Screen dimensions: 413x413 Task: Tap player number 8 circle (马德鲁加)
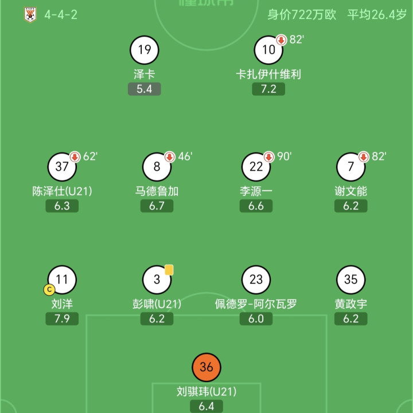[x=157, y=167]
